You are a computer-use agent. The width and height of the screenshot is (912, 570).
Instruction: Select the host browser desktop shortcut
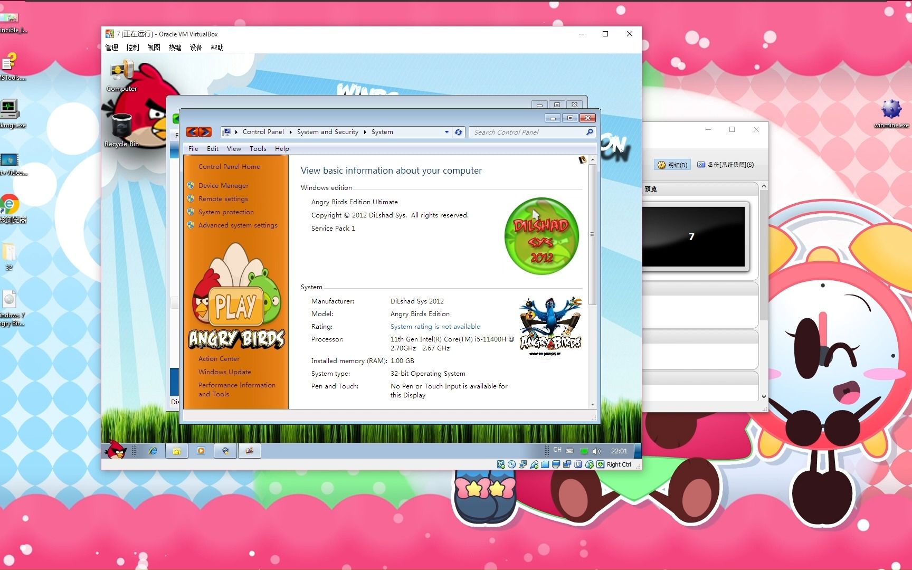point(11,208)
